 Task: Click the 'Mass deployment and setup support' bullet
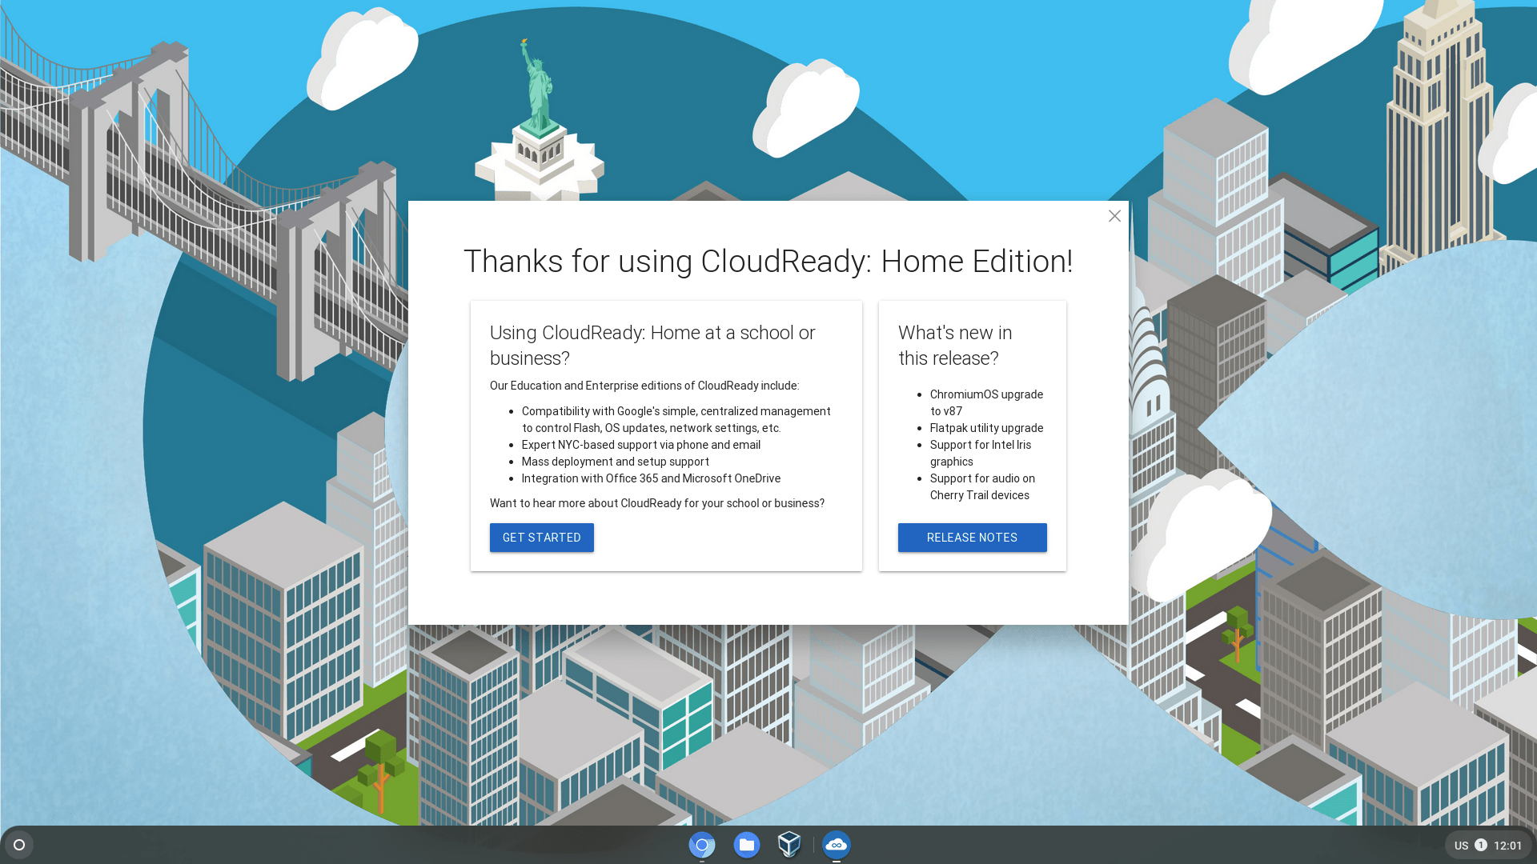click(615, 462)
